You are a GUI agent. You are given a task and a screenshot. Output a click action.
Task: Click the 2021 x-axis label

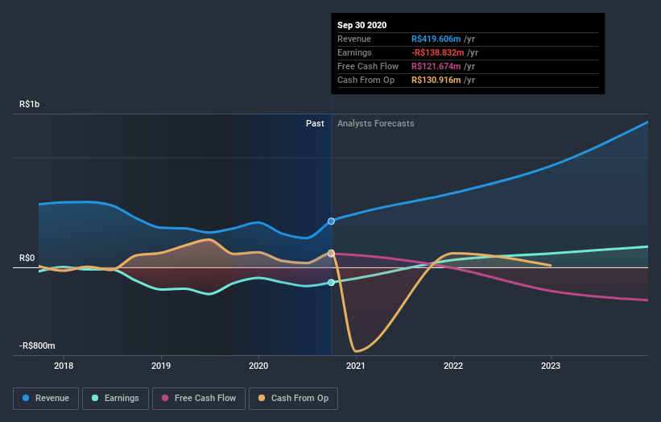point(356,366)
